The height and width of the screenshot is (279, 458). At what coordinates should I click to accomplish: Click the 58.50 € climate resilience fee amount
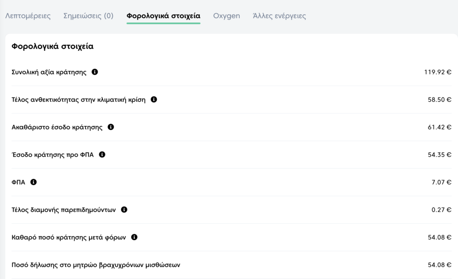(x=439, y=100)
